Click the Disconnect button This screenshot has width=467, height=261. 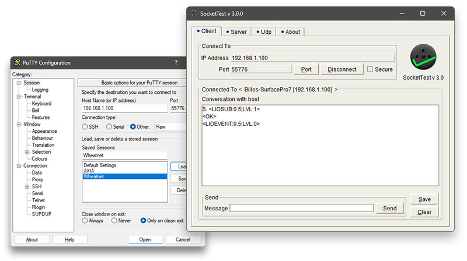click(341, 69)
